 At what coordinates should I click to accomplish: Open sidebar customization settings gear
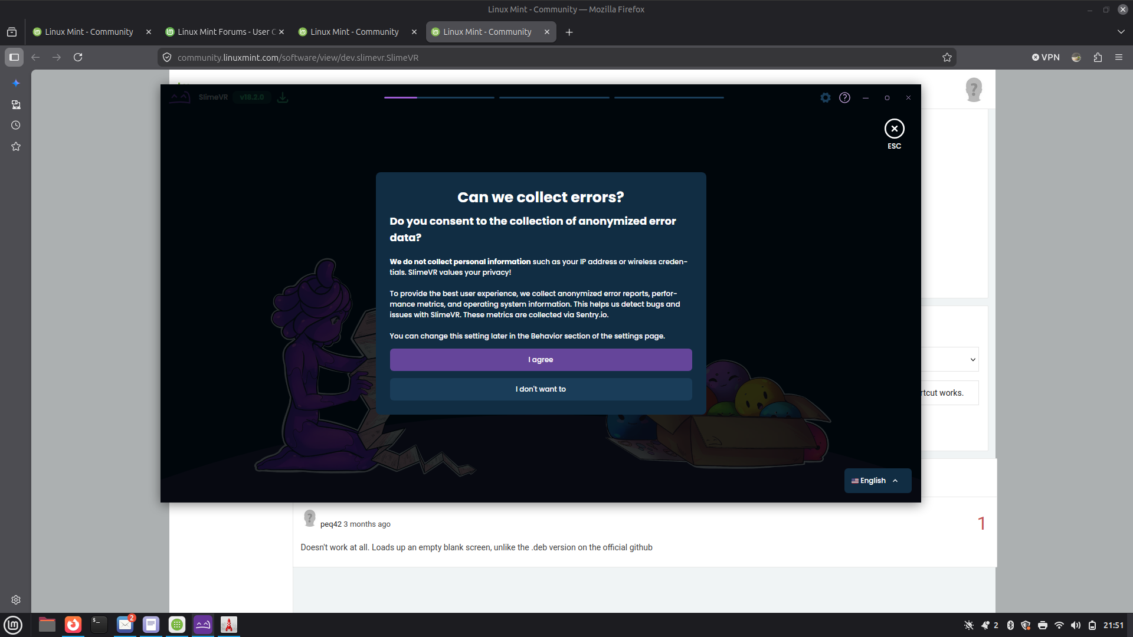point(16,600)
